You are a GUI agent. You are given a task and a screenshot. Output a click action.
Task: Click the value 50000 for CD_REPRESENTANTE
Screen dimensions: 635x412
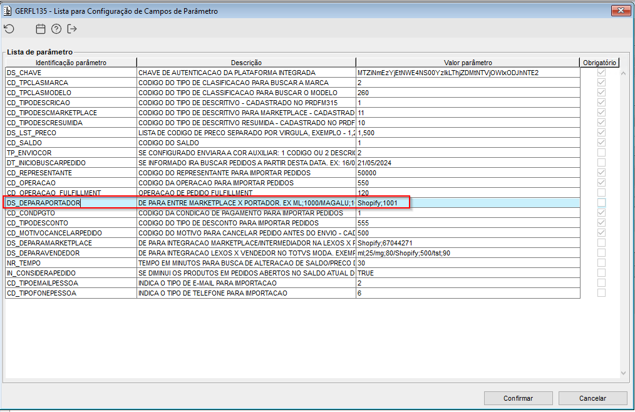pyautogui.click(x=468, y=173)
